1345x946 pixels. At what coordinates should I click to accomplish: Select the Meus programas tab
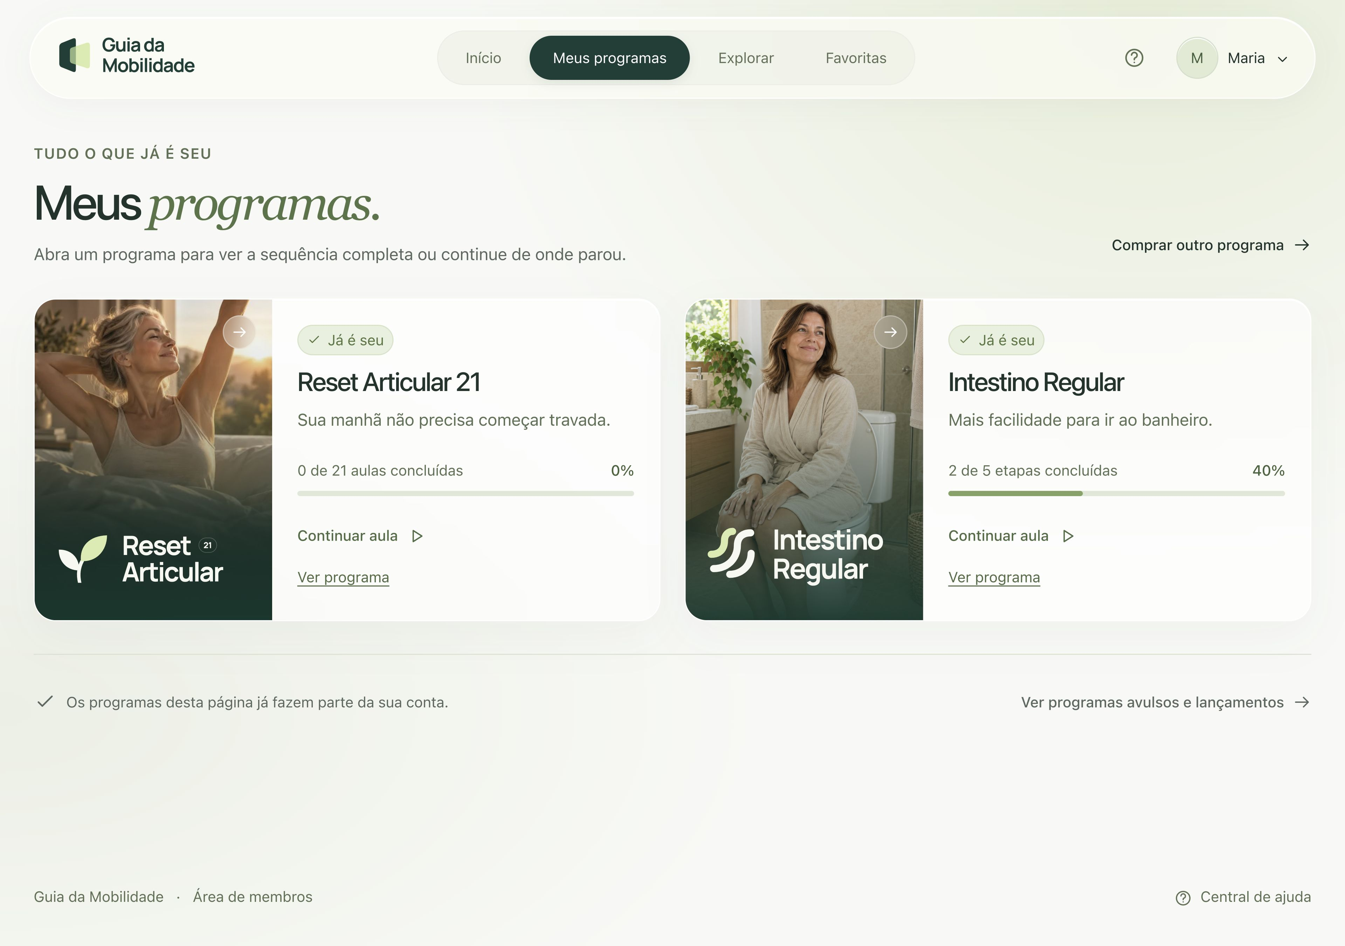(x=609, y=58)
